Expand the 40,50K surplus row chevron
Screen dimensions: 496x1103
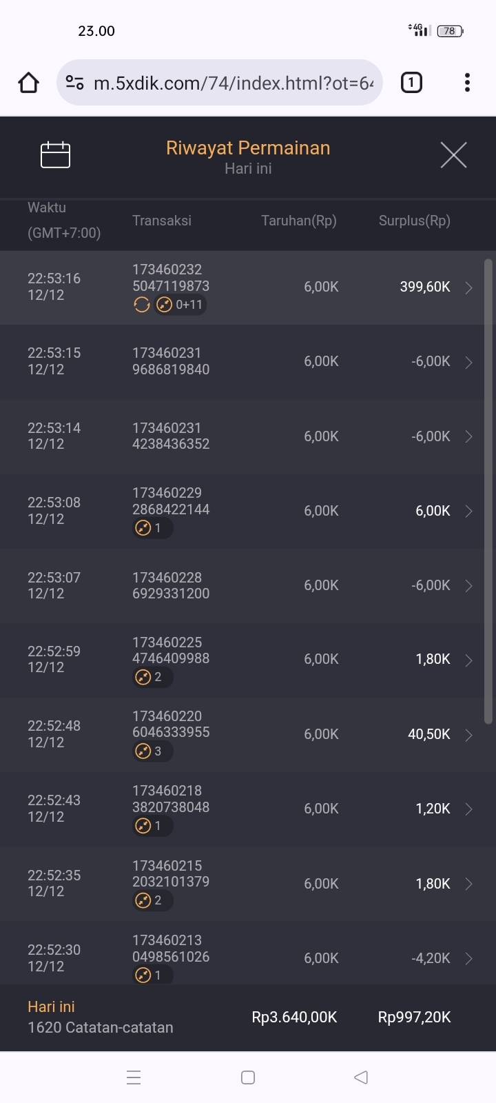pos(468,735)
